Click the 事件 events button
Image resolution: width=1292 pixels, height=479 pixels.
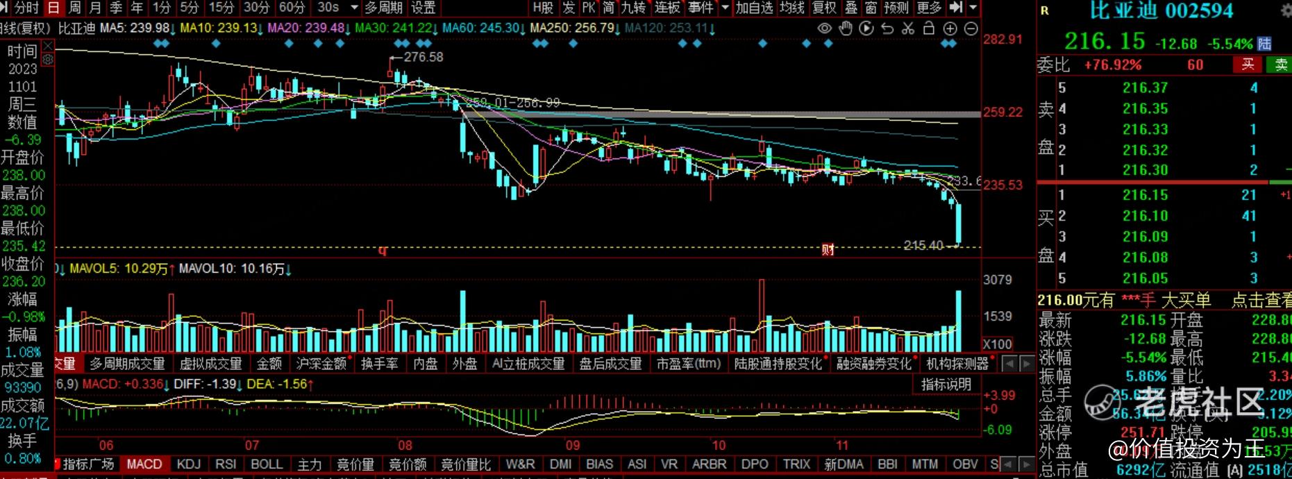(x=701, y=8)
